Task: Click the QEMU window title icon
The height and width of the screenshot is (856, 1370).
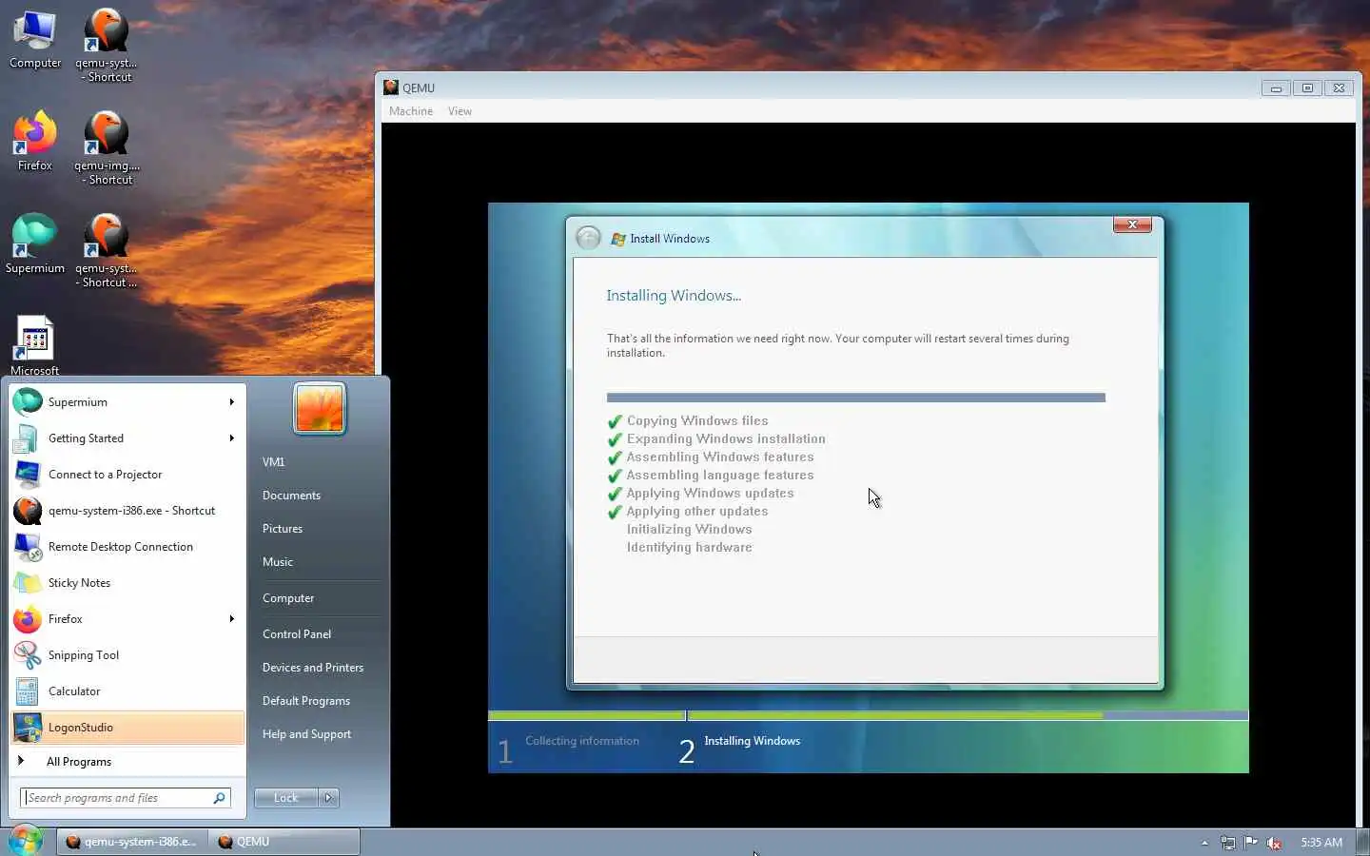Action: coord(391,88)
